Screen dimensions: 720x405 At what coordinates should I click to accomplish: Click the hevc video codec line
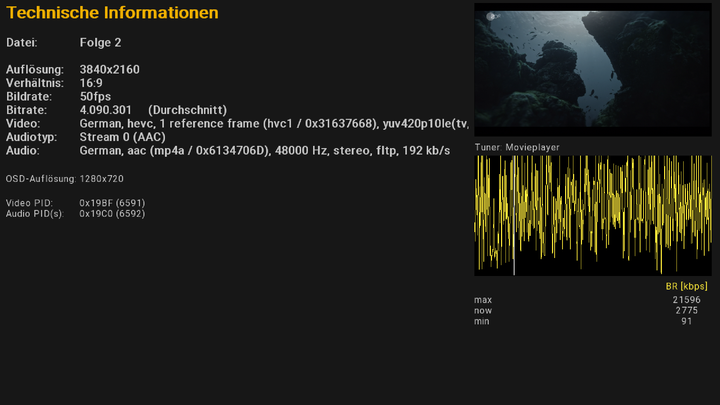(274, 123)
